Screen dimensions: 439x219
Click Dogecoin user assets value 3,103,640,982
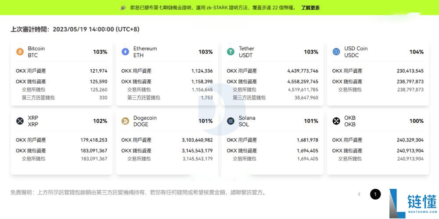pyautogui.click(x=198, y=140)
